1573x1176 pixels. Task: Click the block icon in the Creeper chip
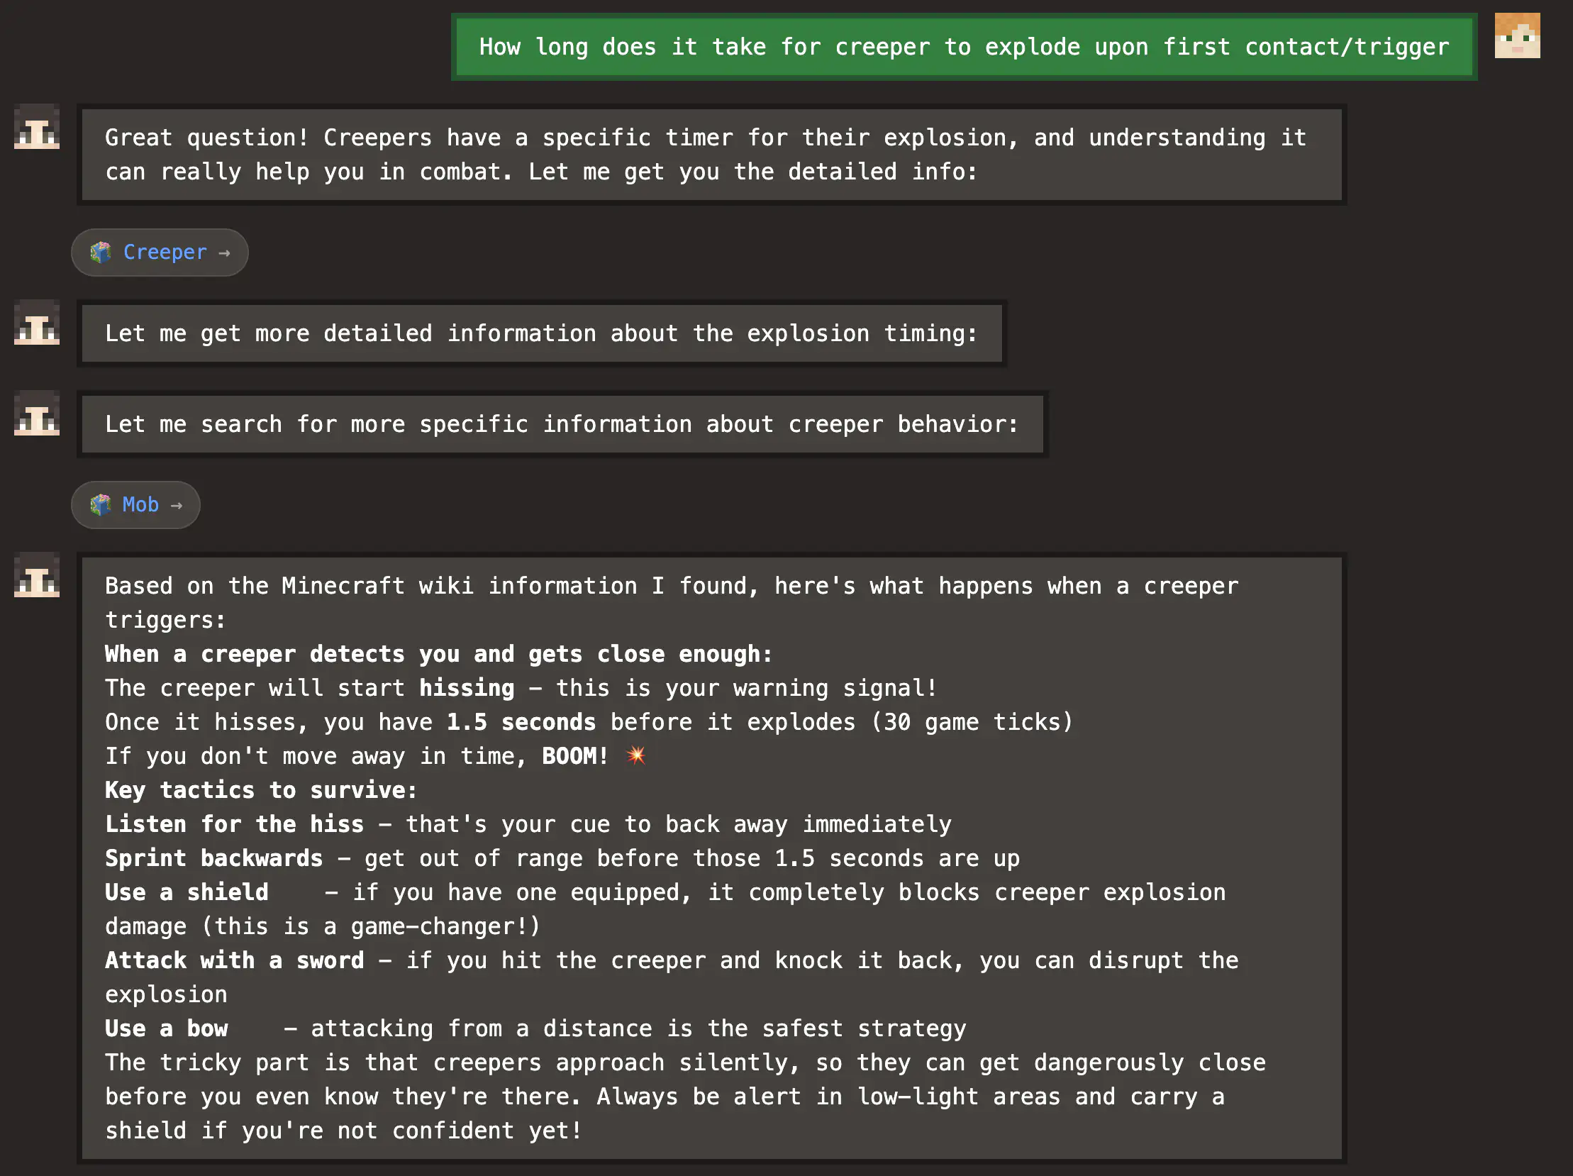(101, 253)
